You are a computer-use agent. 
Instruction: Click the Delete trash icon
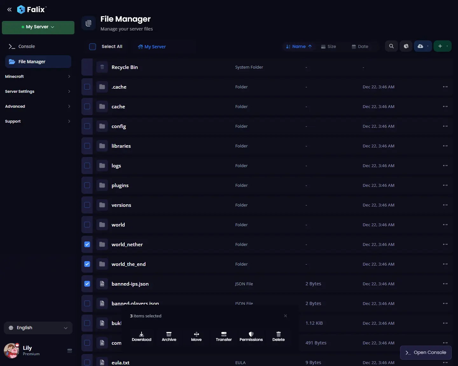click(x=278, y=336)
